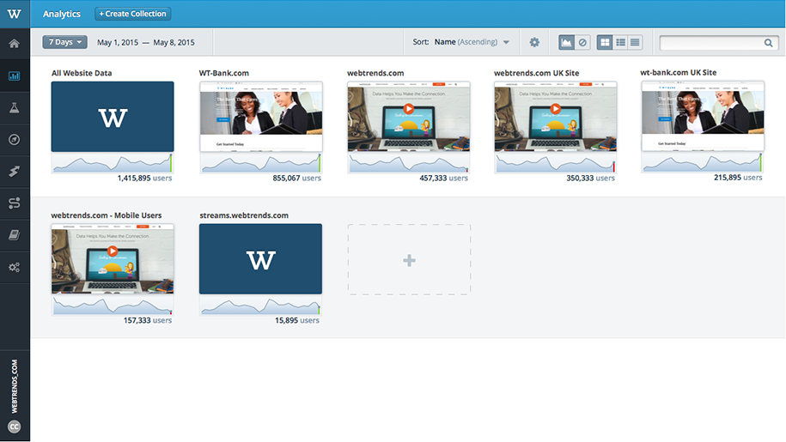Click the All Website Data title

pyautogui.click(x=82, y=73)
